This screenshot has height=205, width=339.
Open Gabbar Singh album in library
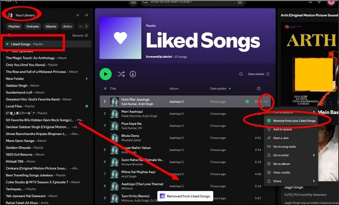pyautogui.click(x=22, y=85)
